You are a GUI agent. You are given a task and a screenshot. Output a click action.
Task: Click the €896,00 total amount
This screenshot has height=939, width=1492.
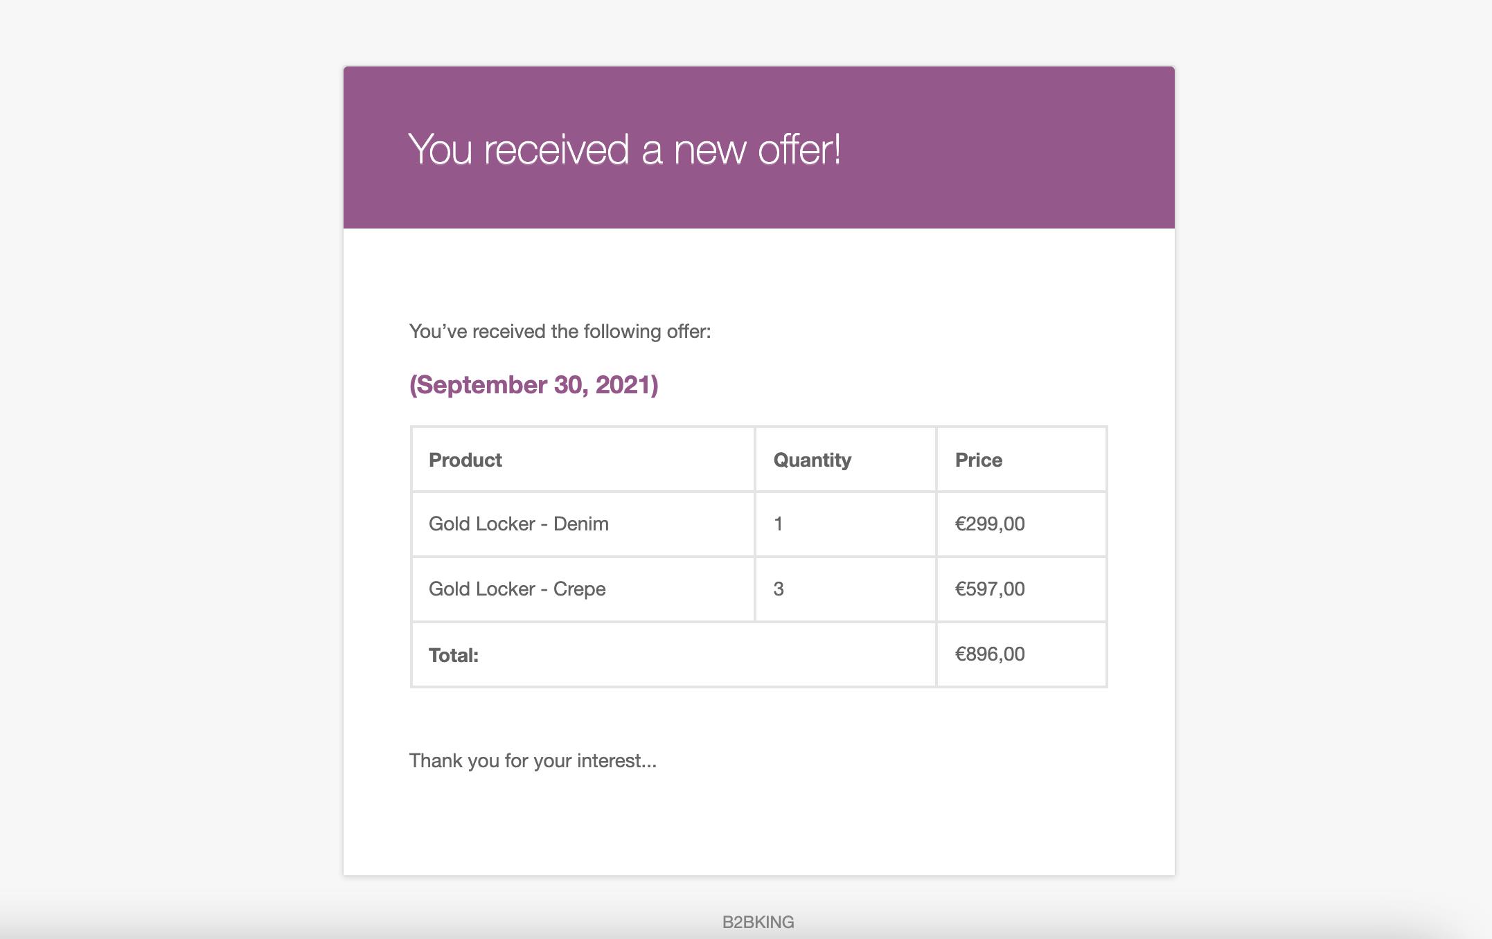coord(990,654)
